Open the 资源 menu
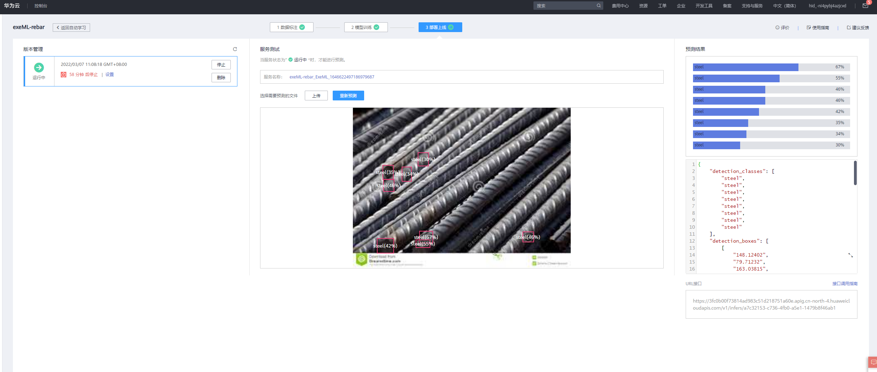Screen dimensions: 877x372 coord(643,6)
